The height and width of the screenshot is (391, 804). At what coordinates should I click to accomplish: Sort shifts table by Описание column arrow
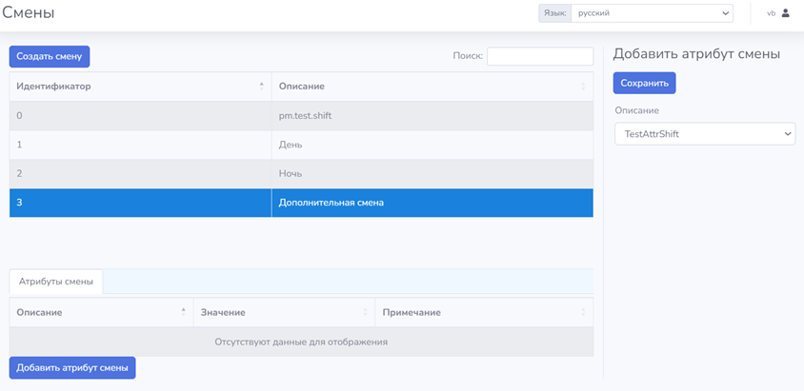point(583,87)
